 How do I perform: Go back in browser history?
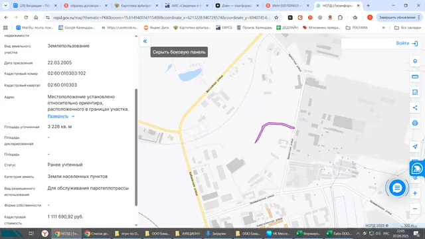(x=6, y=17)
